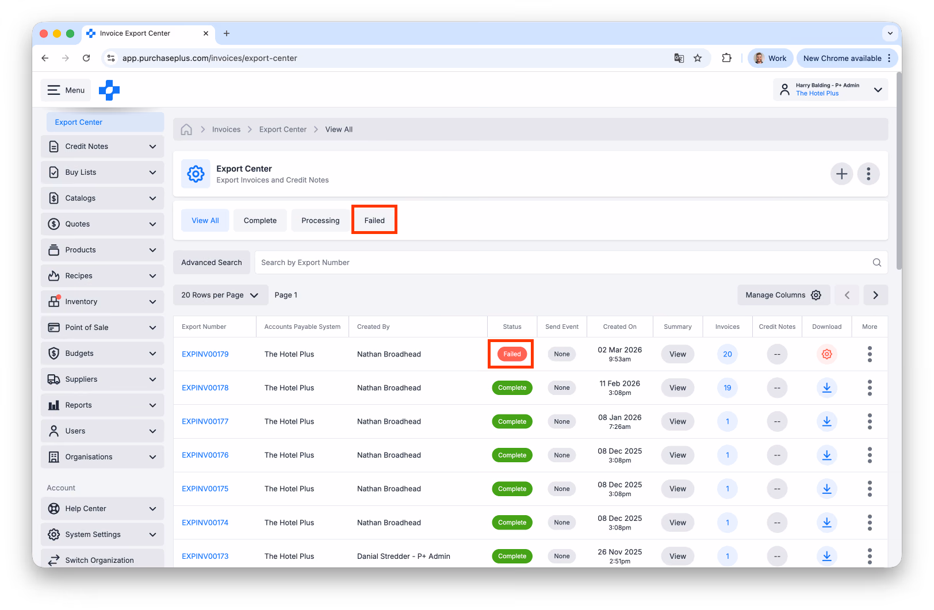Open the 20 invoices count for EXPINV00179
934x610 pixels.
728,354
